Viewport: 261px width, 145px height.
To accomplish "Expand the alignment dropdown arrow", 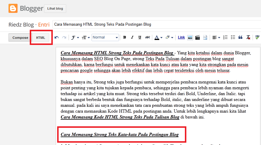I will (219, 38).
